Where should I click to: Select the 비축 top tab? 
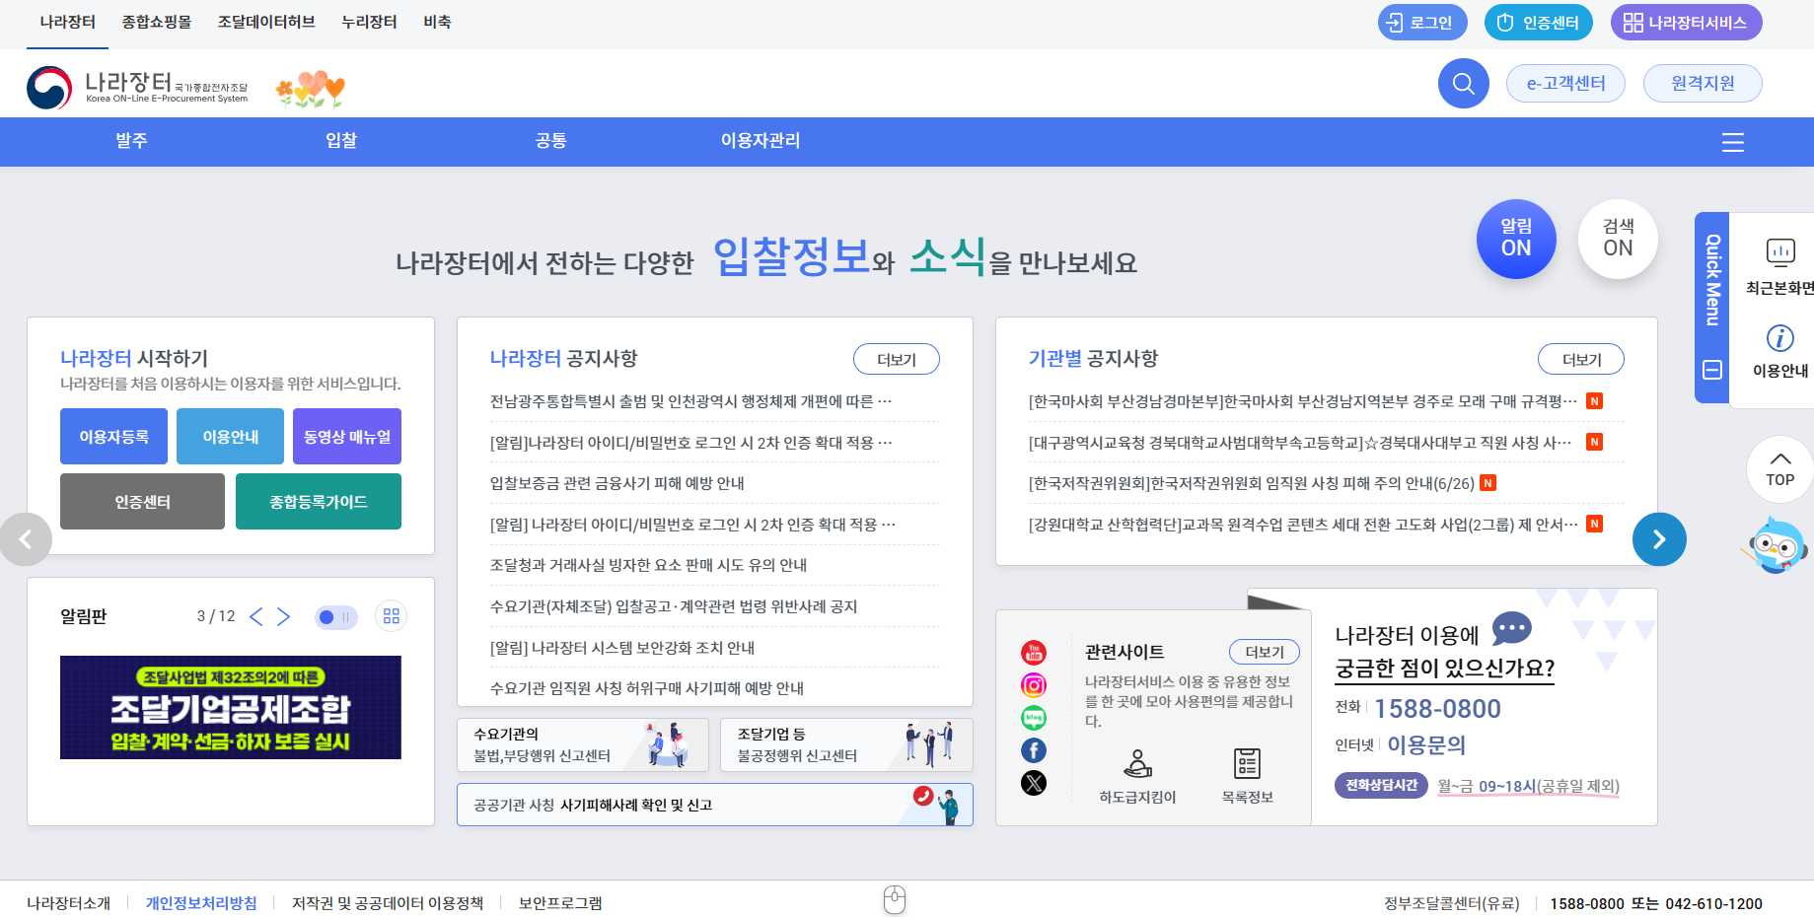[x=437, y=23]
